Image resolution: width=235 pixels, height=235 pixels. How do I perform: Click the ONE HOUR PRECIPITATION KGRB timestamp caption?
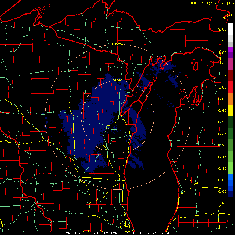click(x=119, y=233)
